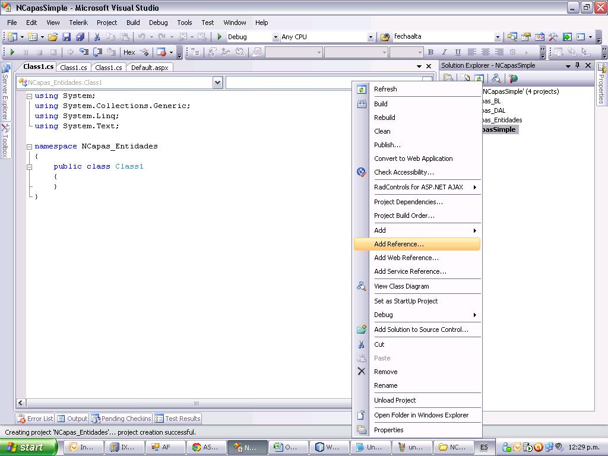Open the View Class Diagram icon in Solution Explorer
Screen dimensions: 608x456
pos(496,77)
